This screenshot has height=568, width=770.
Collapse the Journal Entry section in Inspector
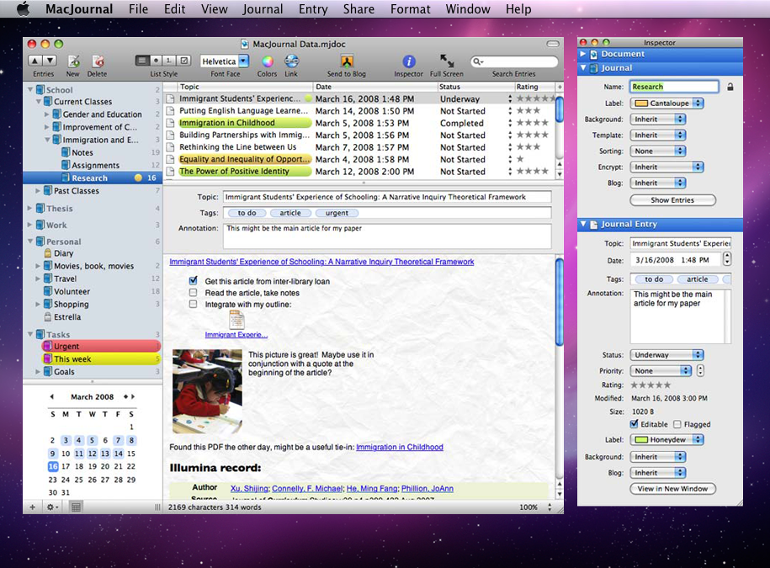(583, 224)
